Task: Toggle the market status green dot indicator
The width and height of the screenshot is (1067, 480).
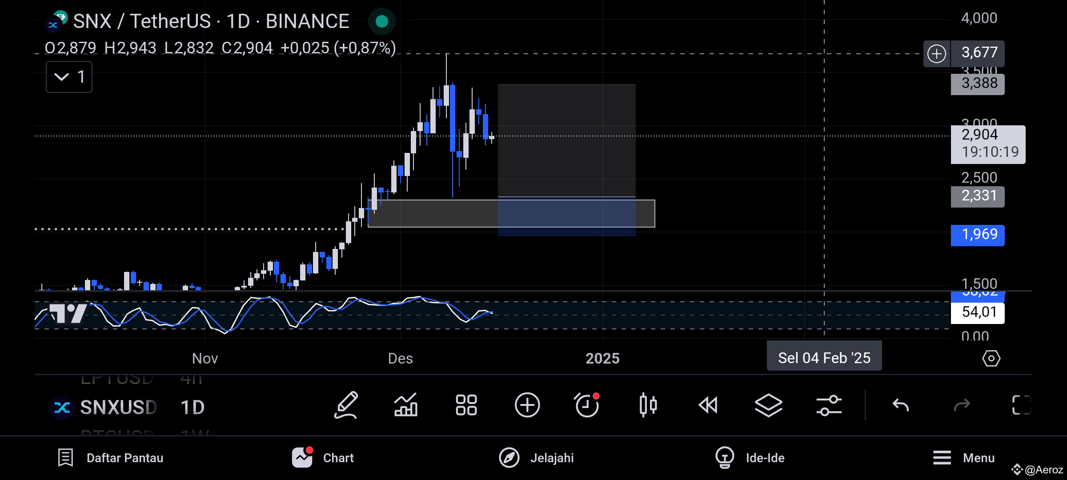Action: point(381,21)
